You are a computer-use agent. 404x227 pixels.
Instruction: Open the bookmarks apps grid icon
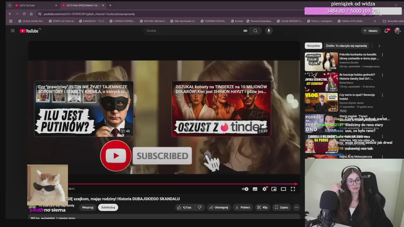11,21
